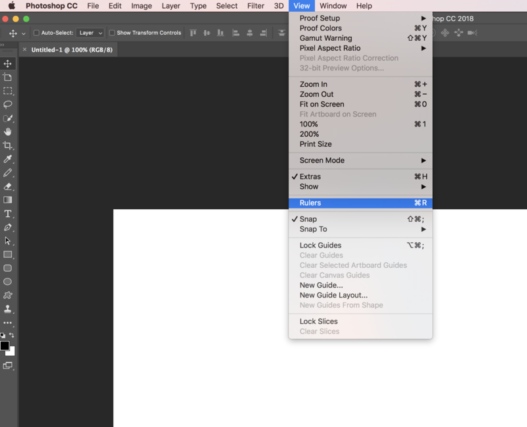Viewport: 527px width, 427px height.
Task: Select the Ellipse tool
Action: (7, 282)
